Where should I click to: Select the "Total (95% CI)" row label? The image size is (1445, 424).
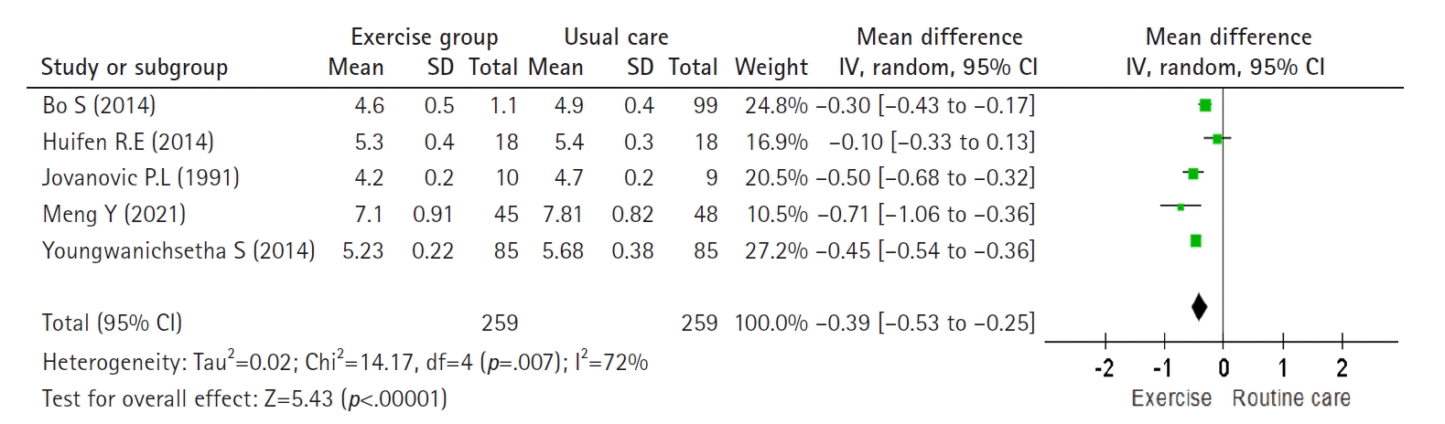pyautogui.click(x=112, y=323)
